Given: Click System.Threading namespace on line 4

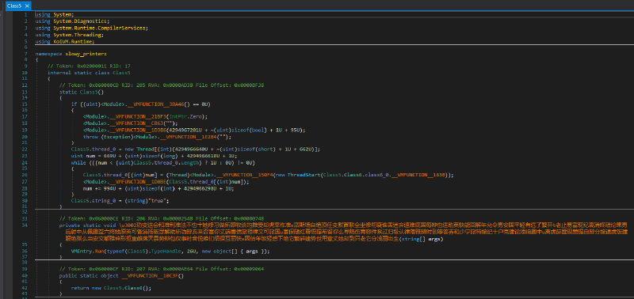Looking at the screenshot, I should coord(77,35).
